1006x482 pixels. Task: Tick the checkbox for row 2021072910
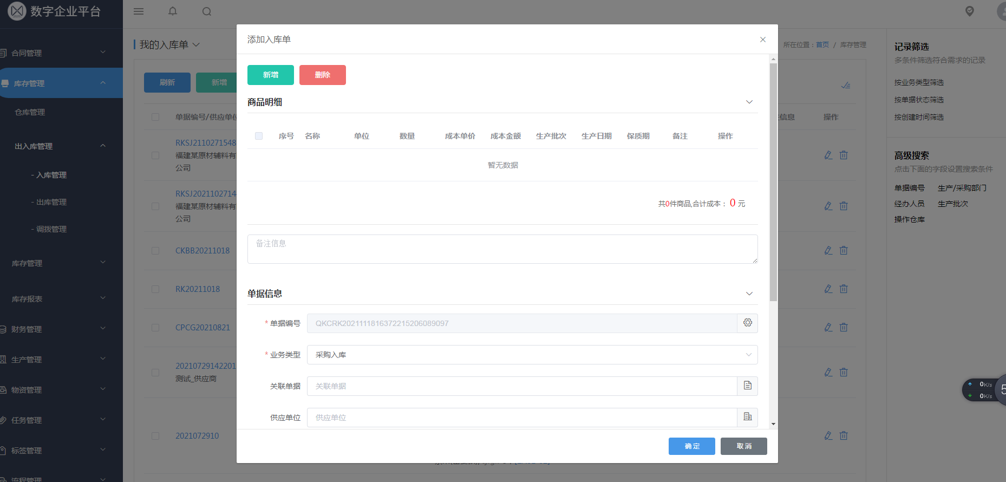click(155, 436)
